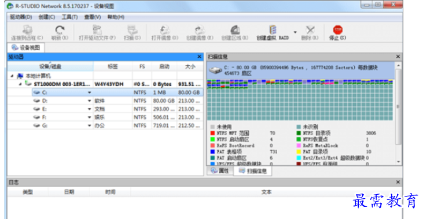The width and height of the screenshot is (423, 219).
Task: Click the 办公 label on the G: row
Action: (100, 125)
